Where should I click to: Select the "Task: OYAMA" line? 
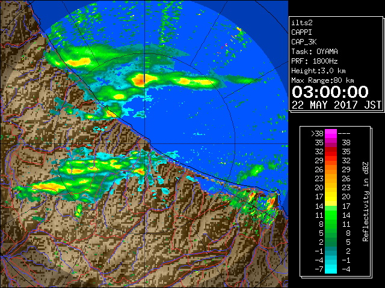(x=315, y=52)
